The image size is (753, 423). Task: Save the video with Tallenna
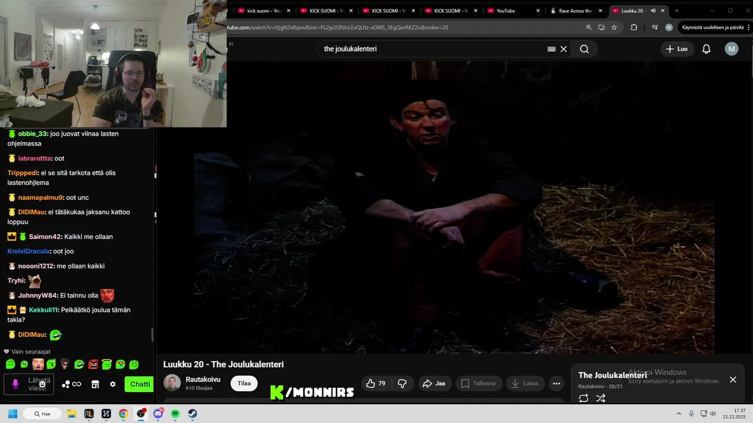coord(478,384)
